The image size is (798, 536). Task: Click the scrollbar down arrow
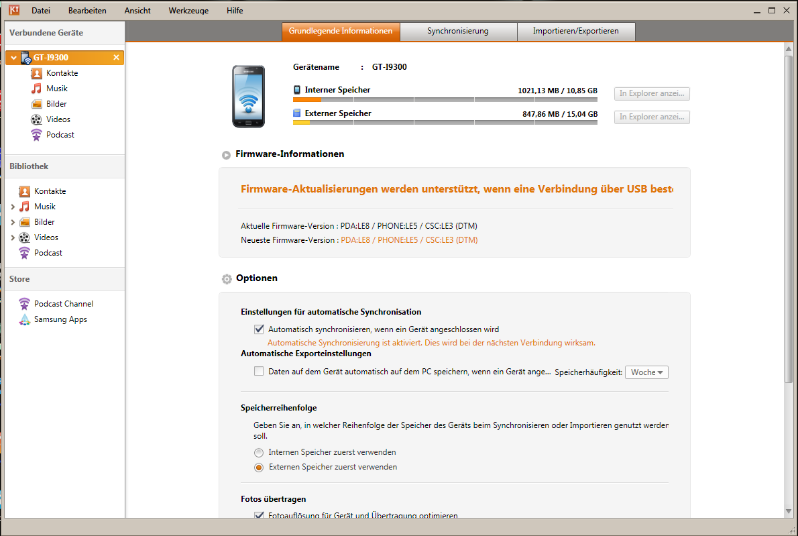pyautogui.click(x=789, y=512)
